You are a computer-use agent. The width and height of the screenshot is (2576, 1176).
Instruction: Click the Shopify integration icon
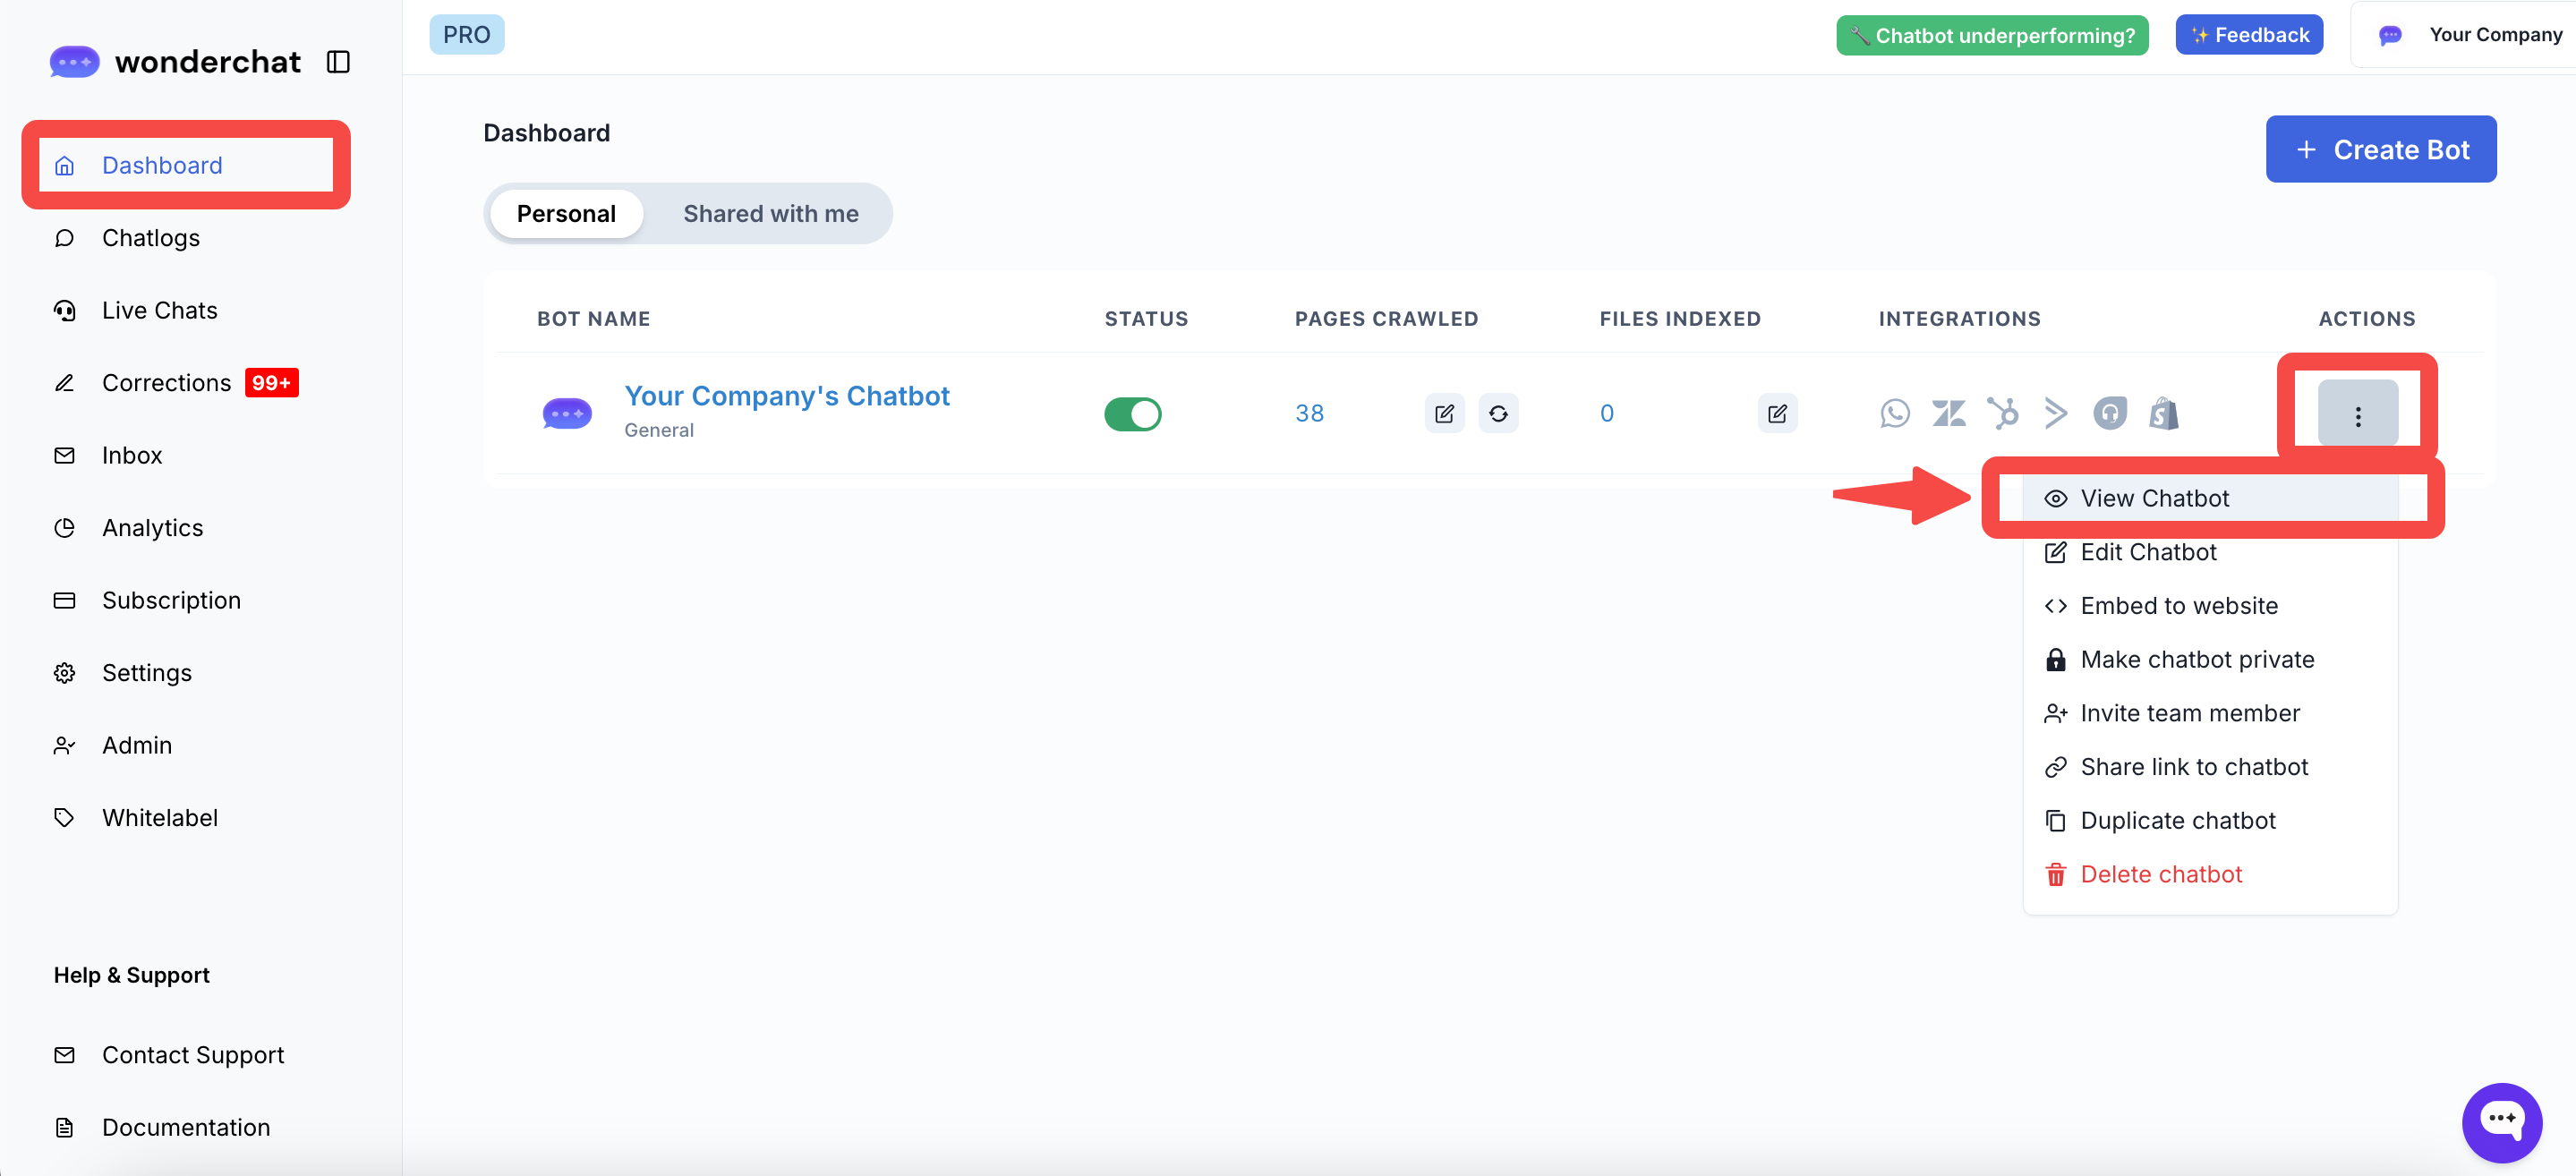[2163, 413]
